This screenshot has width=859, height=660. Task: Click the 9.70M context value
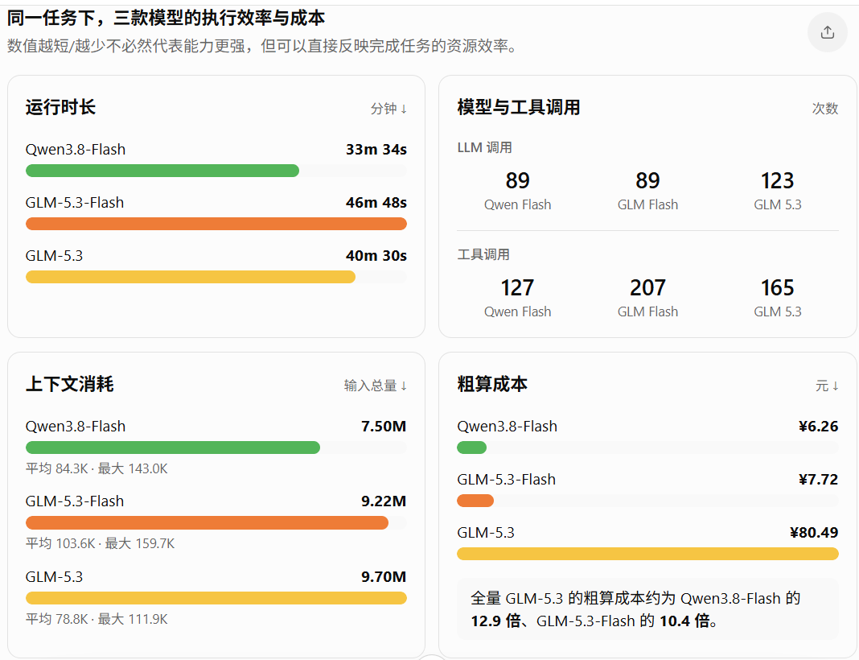pyautogui.click(x=384, y=576)
